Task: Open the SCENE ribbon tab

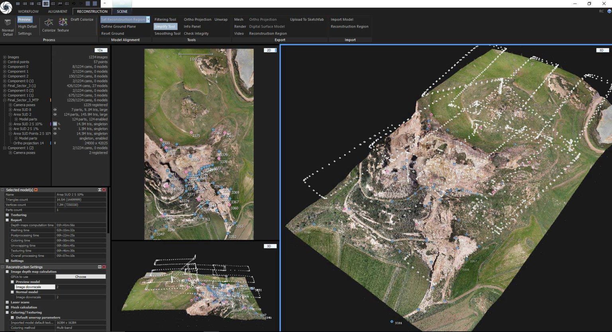Action: coord(122,12)
